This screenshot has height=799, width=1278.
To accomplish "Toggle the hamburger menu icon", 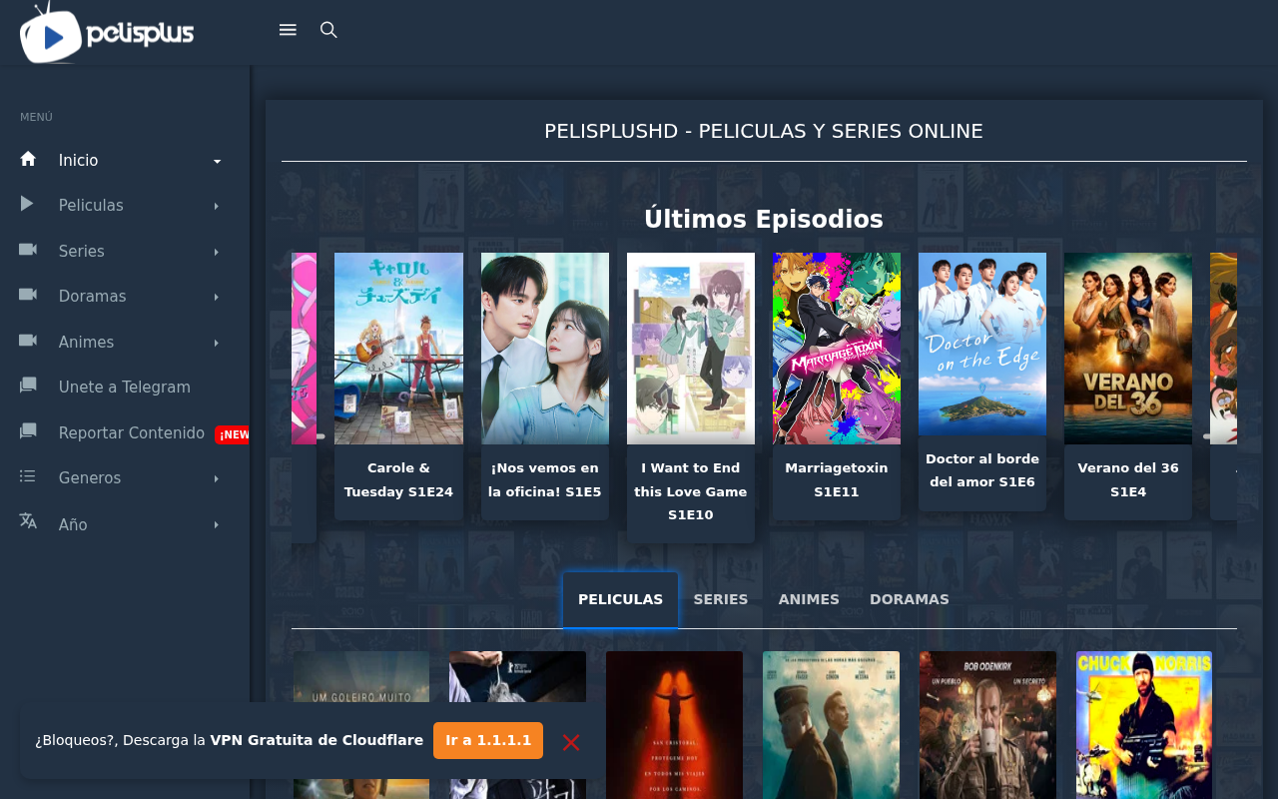I will [x=288, y=30].
